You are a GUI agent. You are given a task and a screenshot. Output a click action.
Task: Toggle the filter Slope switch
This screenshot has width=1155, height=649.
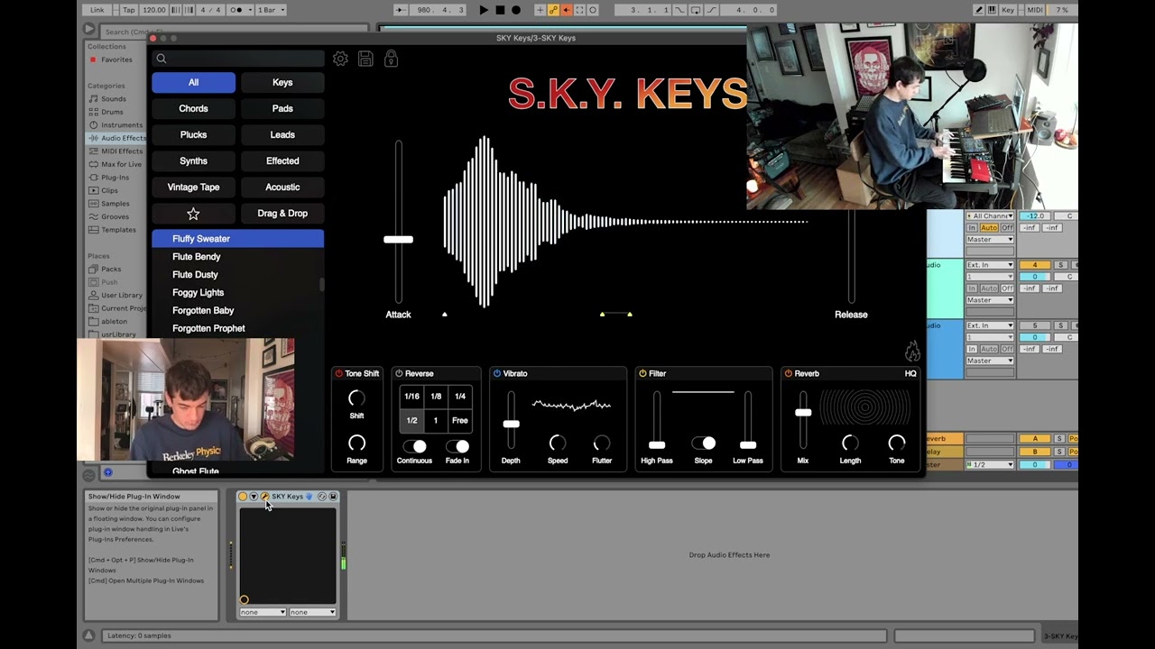click(703, 443)
